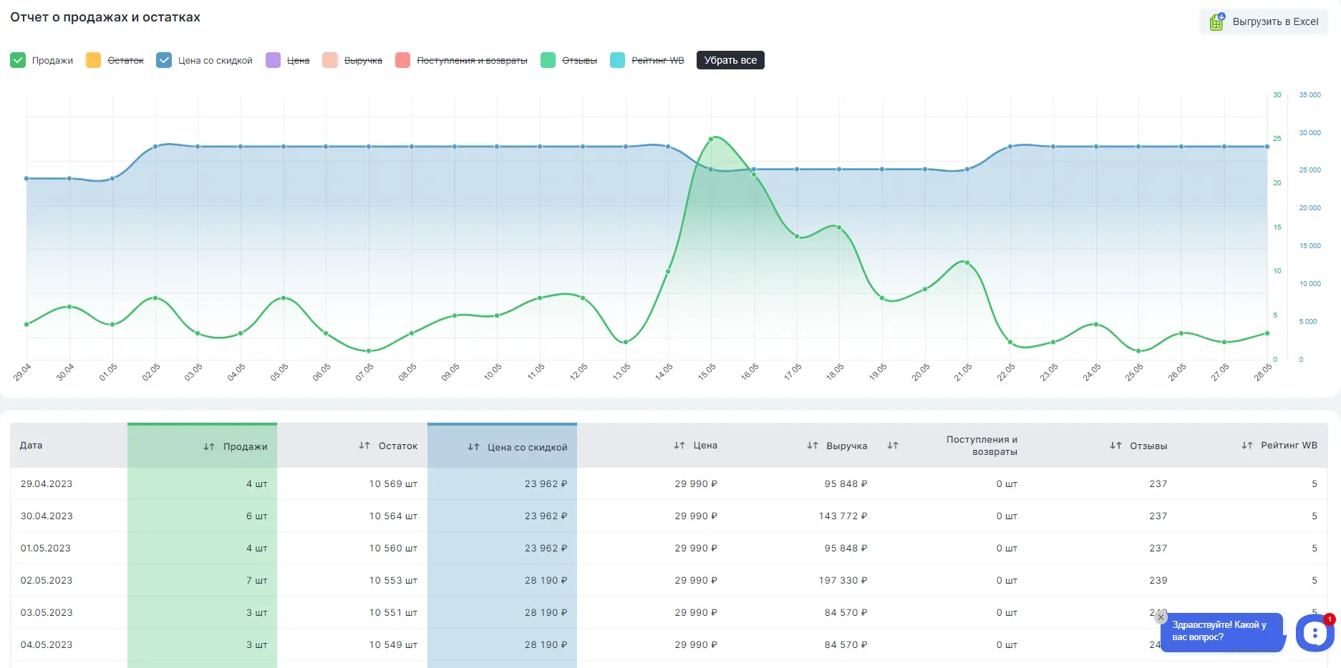Select the 03.05.2023 date cell
The image size is (1341, 668).
(x=47, y=612)
